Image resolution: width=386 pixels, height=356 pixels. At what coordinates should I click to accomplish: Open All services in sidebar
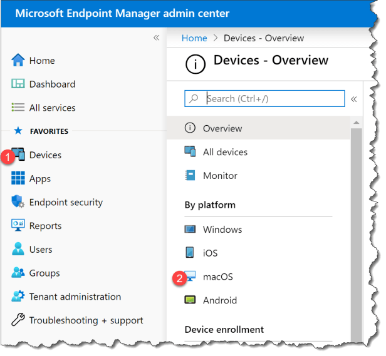[53, 108]
